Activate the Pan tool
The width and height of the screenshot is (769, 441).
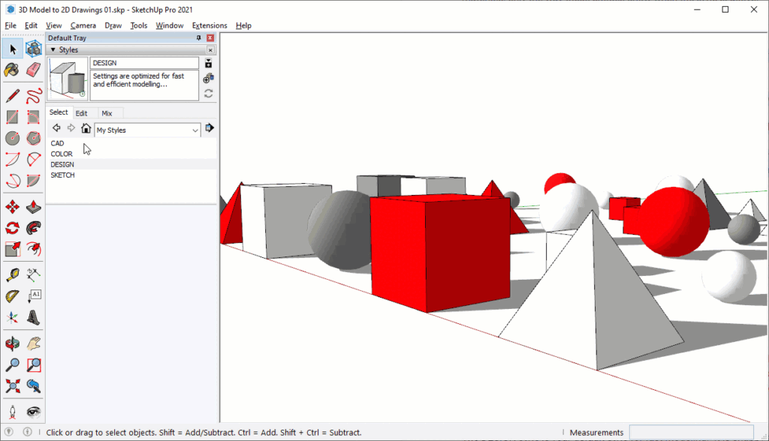click(34, 343)
